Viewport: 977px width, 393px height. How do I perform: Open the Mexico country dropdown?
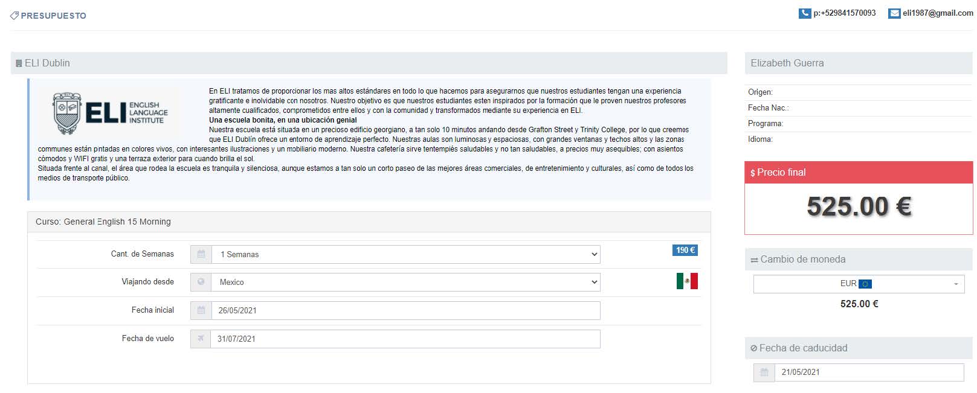[x=405, y=282]
